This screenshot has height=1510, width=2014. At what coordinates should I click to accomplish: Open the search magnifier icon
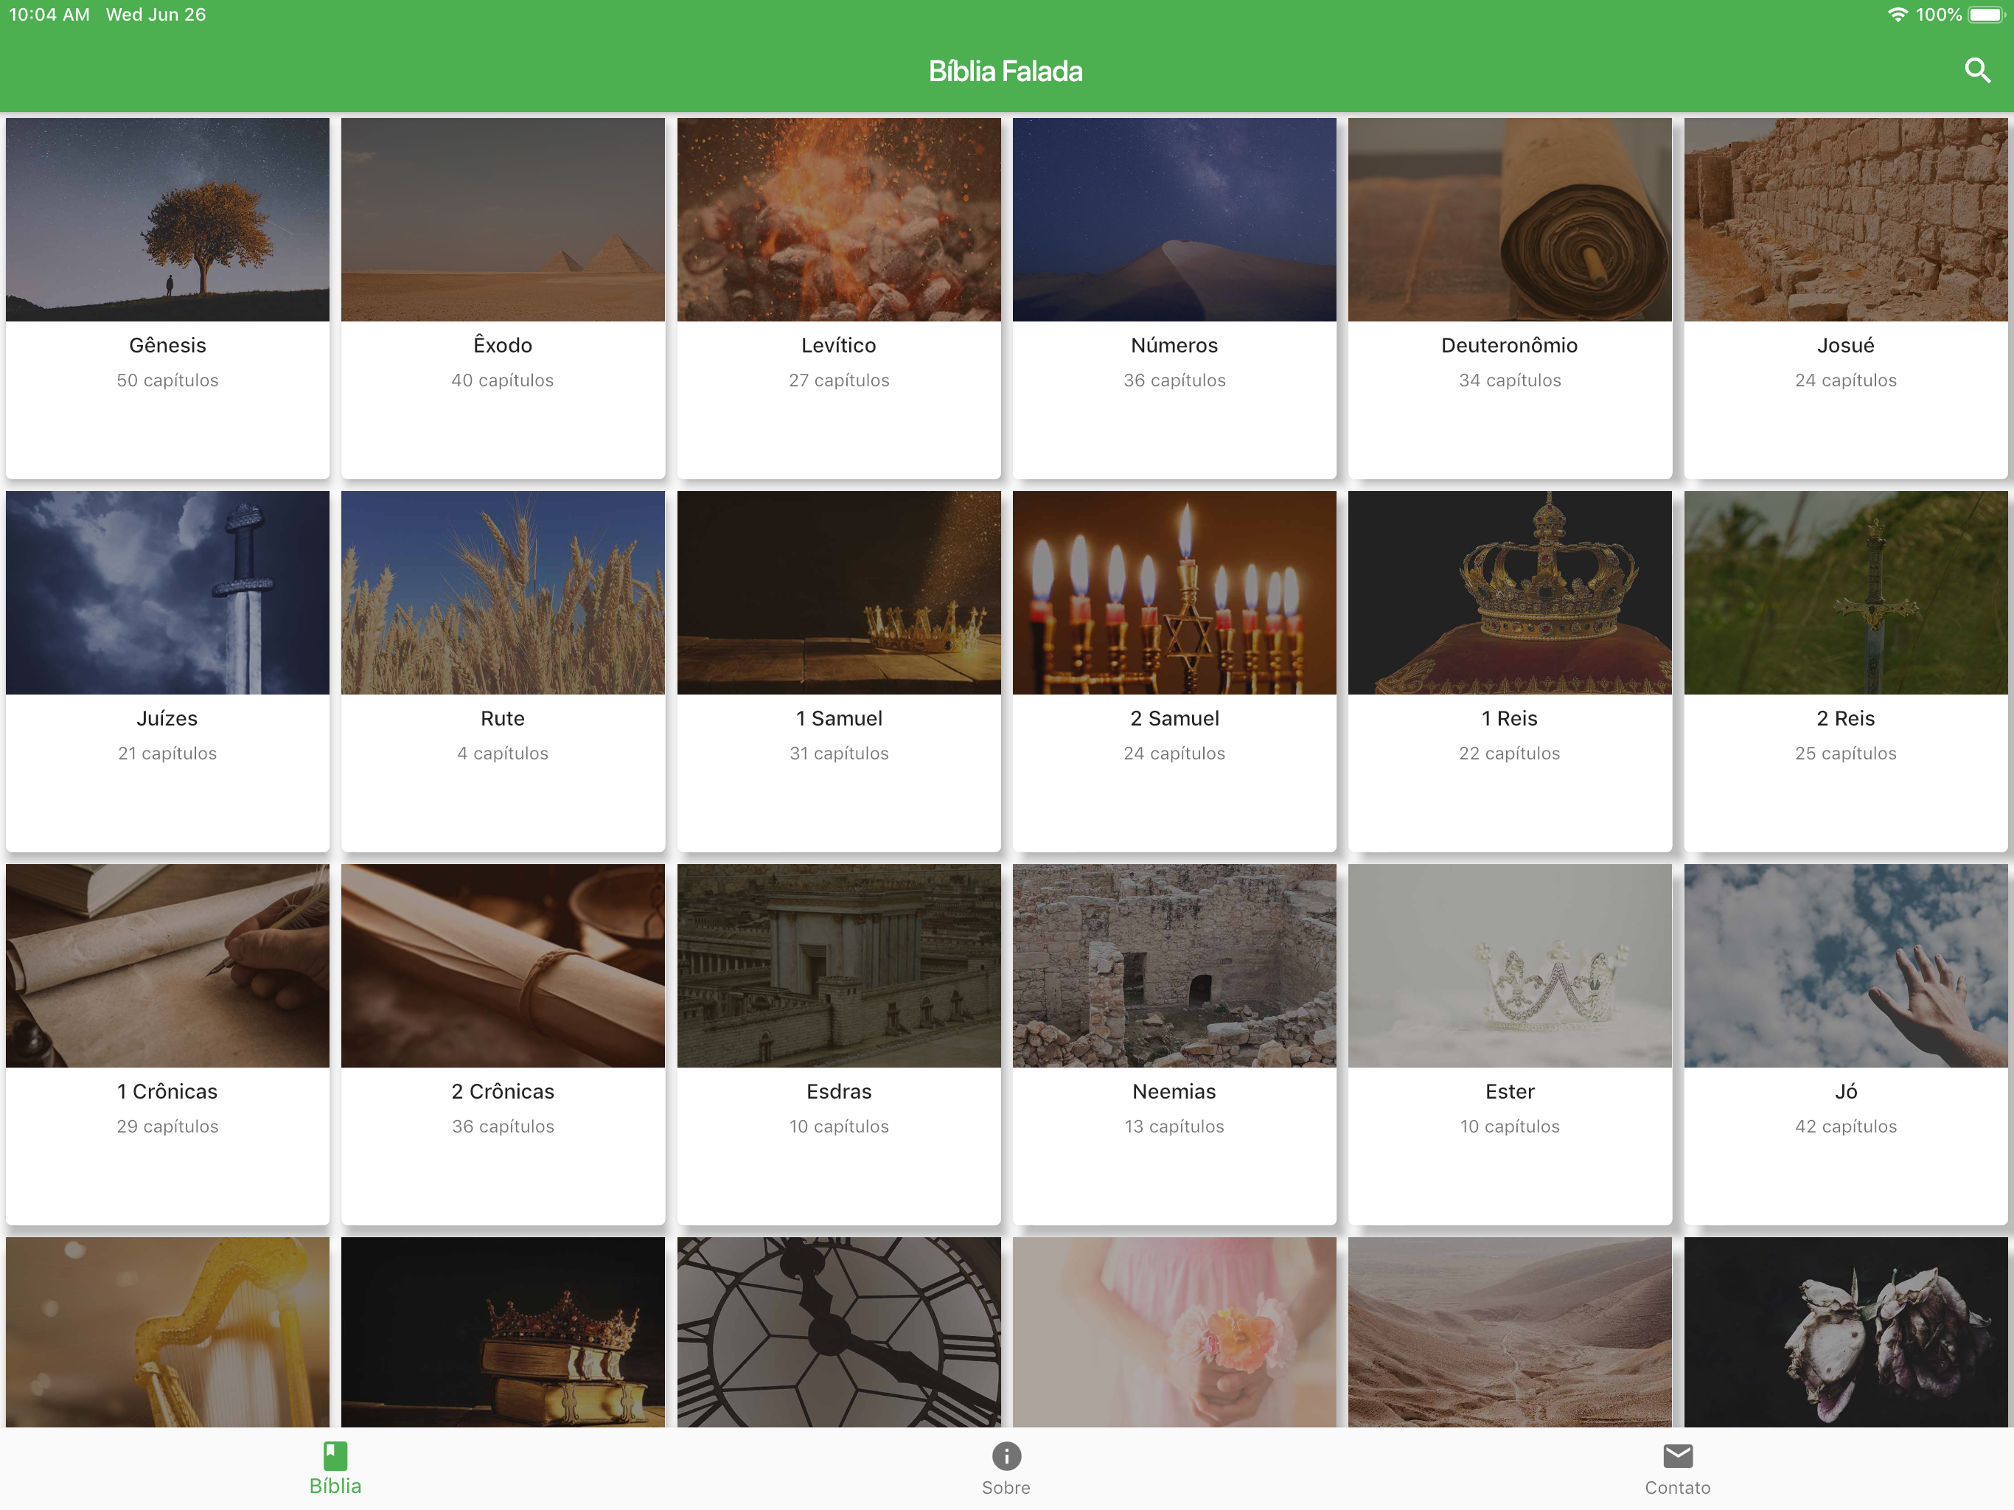click(x=1976, y=70)
